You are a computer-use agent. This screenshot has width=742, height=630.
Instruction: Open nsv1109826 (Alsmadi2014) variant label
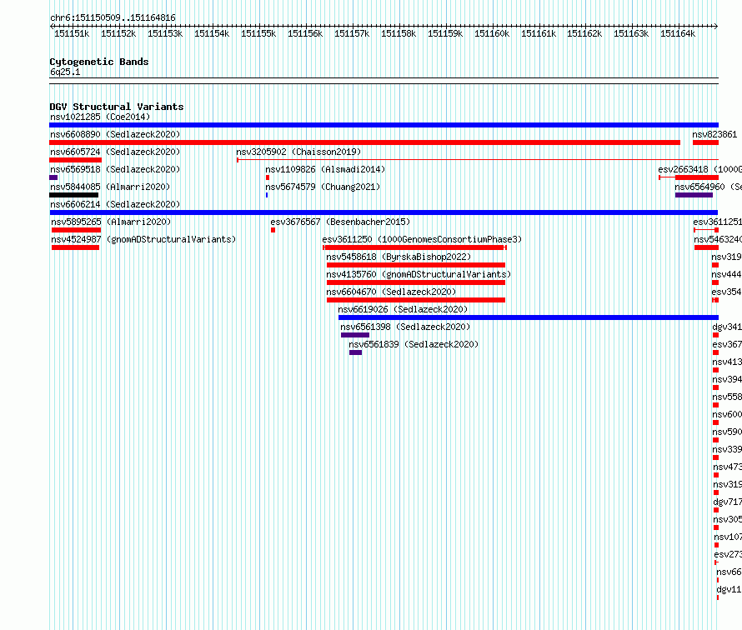point(325,169)
